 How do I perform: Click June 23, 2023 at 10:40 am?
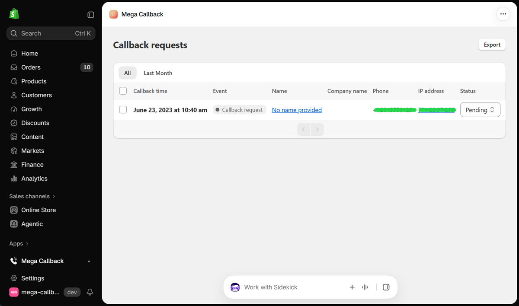pyautogui.click(x=170, y=110)
